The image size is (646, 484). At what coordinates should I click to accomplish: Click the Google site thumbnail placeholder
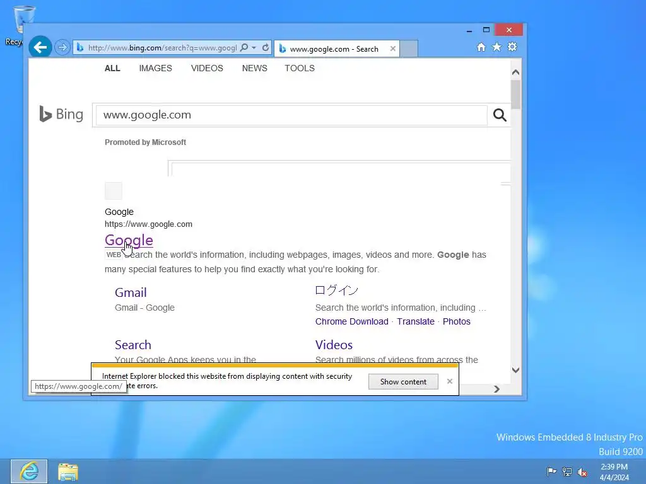(114, 191)
